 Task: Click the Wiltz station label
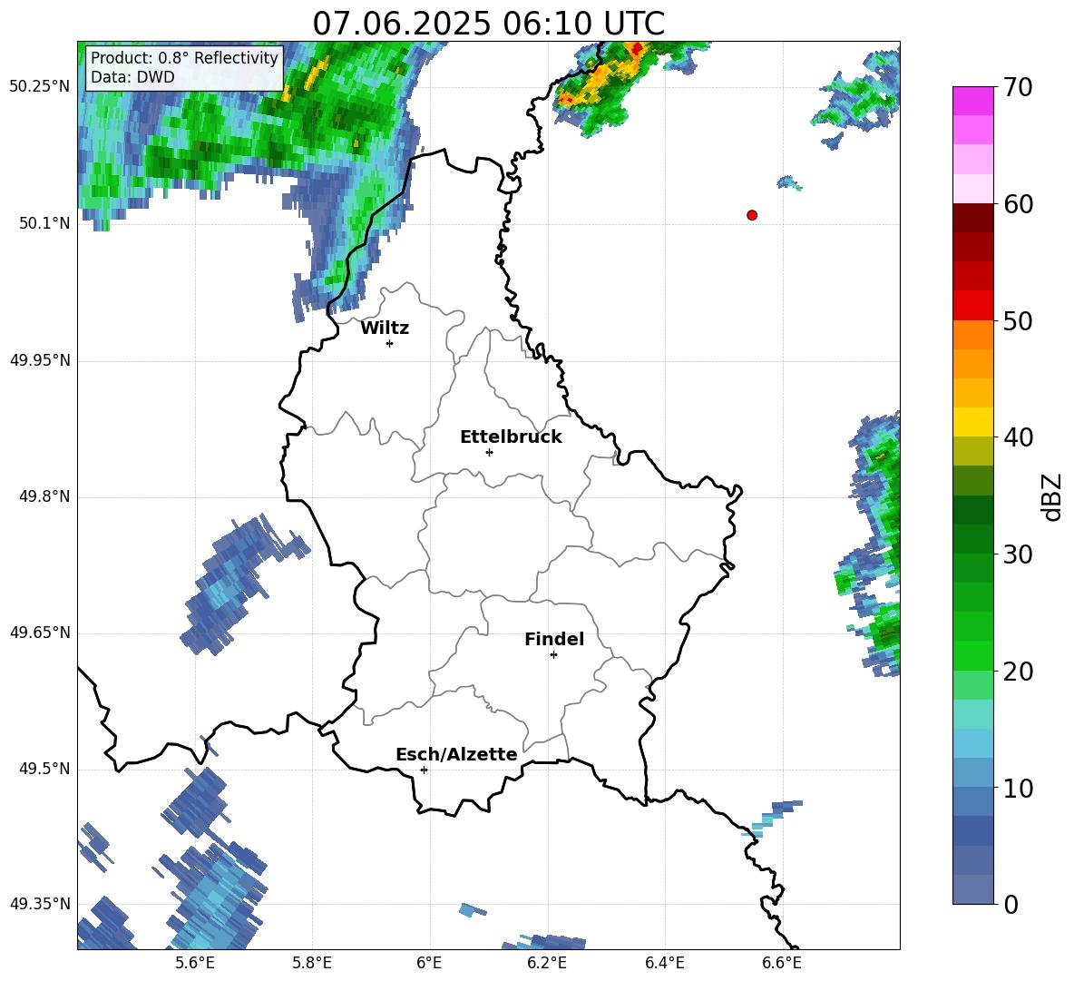click(x=385, y=329)
